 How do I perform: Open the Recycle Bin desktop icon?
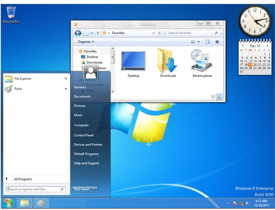11,15
